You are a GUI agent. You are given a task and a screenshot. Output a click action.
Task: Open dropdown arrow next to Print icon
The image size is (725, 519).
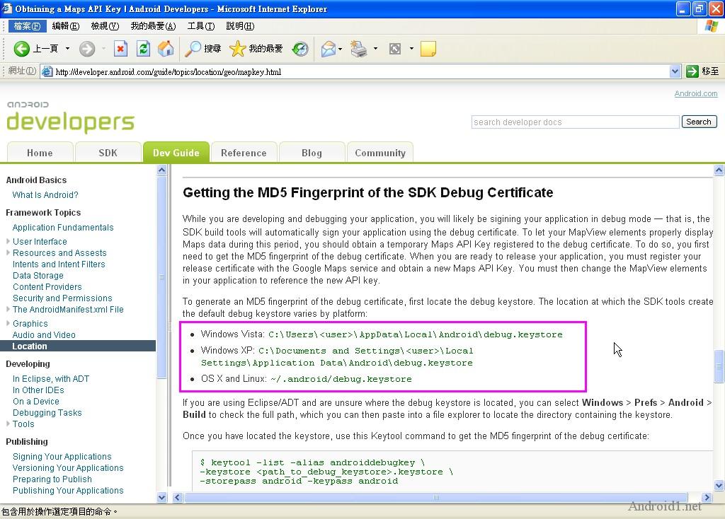(375, 49)
